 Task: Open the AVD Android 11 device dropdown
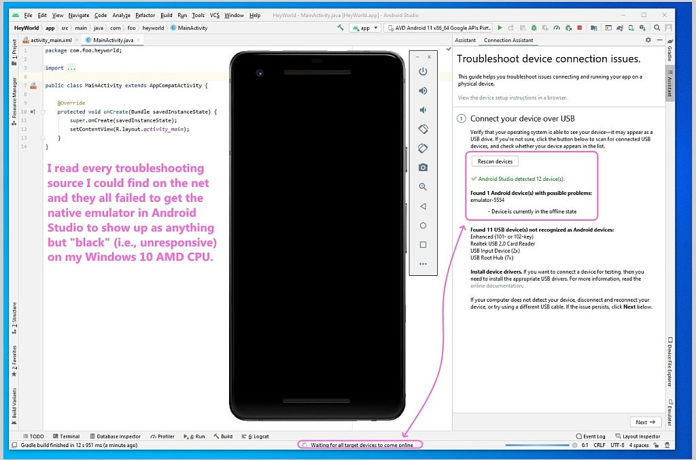pos(438,27)
